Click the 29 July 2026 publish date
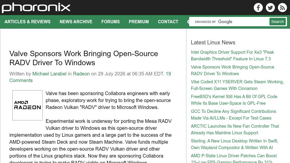 (x=111, y=74)
